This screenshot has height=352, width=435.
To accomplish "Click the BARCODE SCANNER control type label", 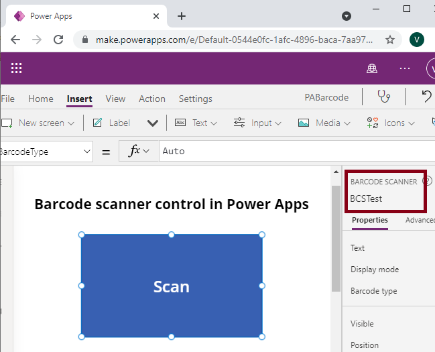I will 383,182.
